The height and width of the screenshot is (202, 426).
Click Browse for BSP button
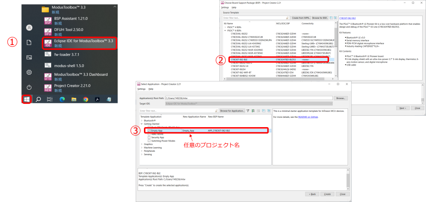pos(320,18)
